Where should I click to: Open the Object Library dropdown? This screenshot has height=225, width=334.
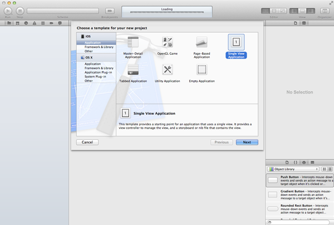pos(293,169)
